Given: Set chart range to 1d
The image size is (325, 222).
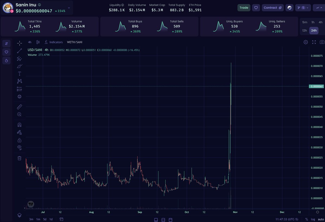Looking at the screenshot, I should tap(51, 219).
